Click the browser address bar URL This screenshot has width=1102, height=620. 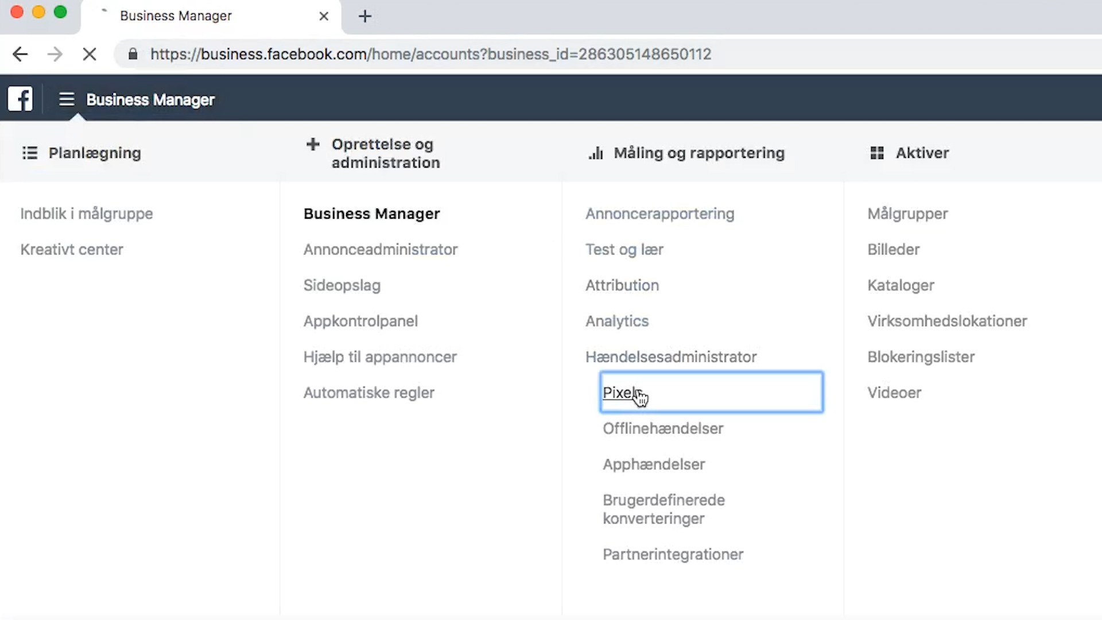(430, 54)
